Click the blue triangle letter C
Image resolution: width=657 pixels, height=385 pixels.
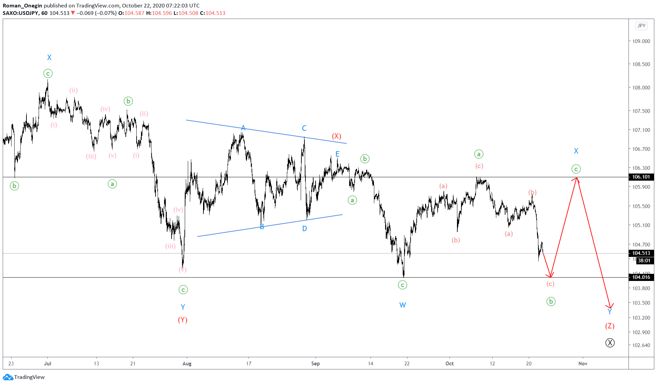tap(304, 128)
